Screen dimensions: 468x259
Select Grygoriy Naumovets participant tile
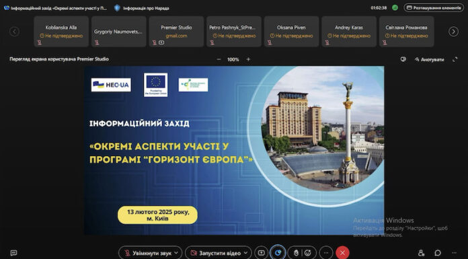[x=119, y=32]
